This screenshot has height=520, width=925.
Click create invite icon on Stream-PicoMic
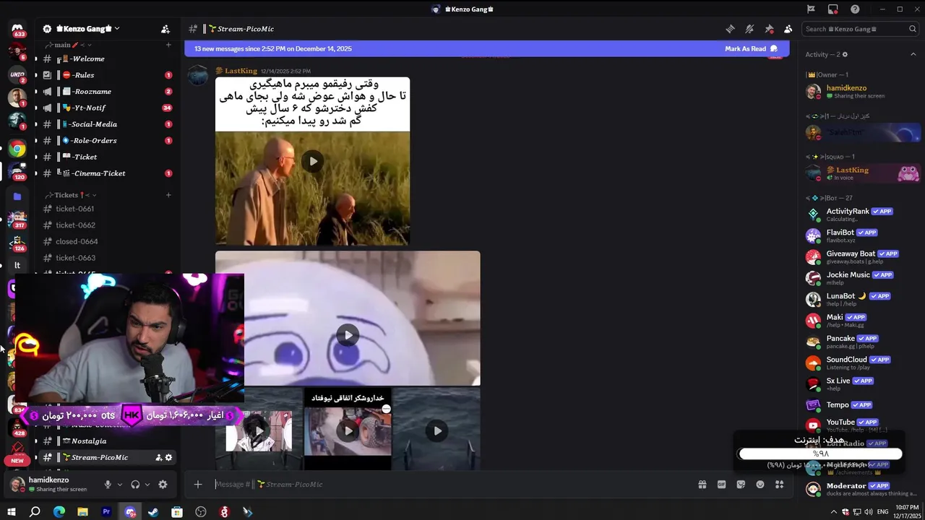point(158,458)
